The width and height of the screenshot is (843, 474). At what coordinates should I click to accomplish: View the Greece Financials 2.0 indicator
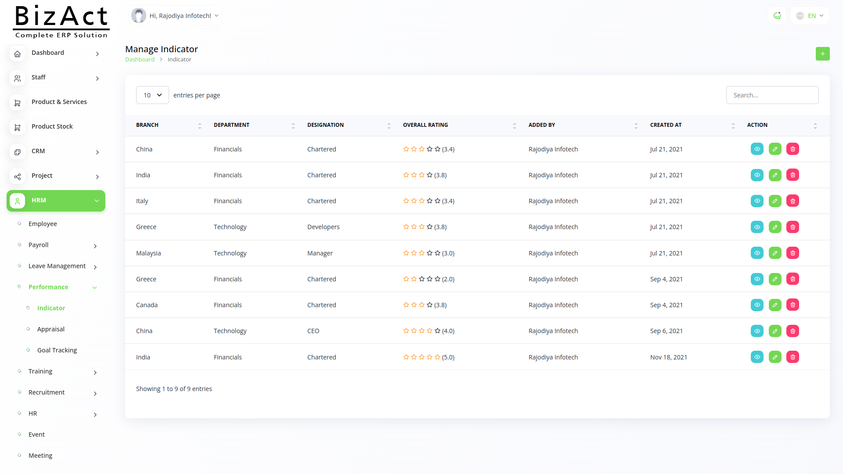click(x=757, y=279)
